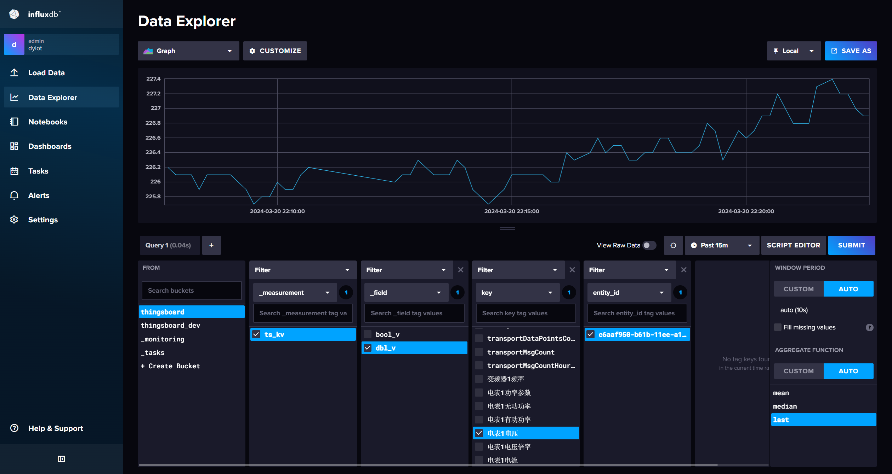Click the _field selection count badge
892x474 pixels.
(x=458, y=293)
